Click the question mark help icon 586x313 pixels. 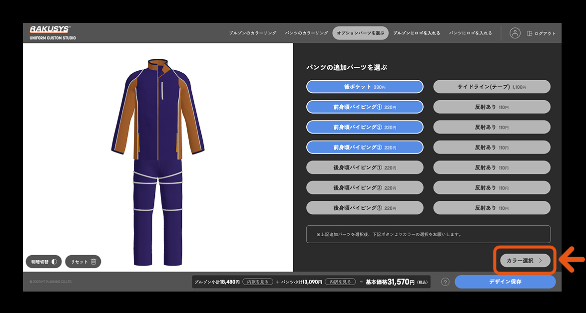click(x=445, y=282)
